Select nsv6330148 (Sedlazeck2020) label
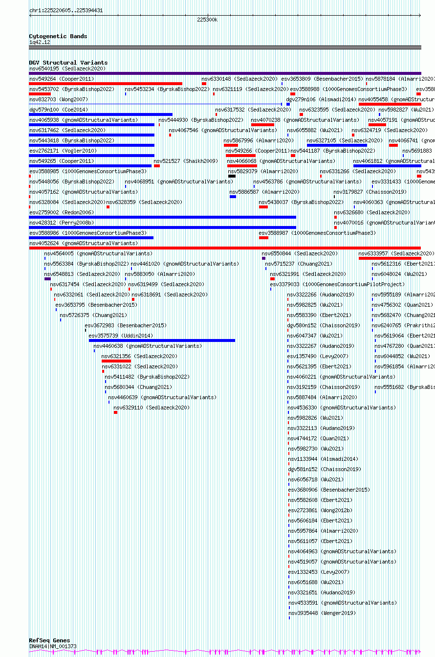 [239, 79]
